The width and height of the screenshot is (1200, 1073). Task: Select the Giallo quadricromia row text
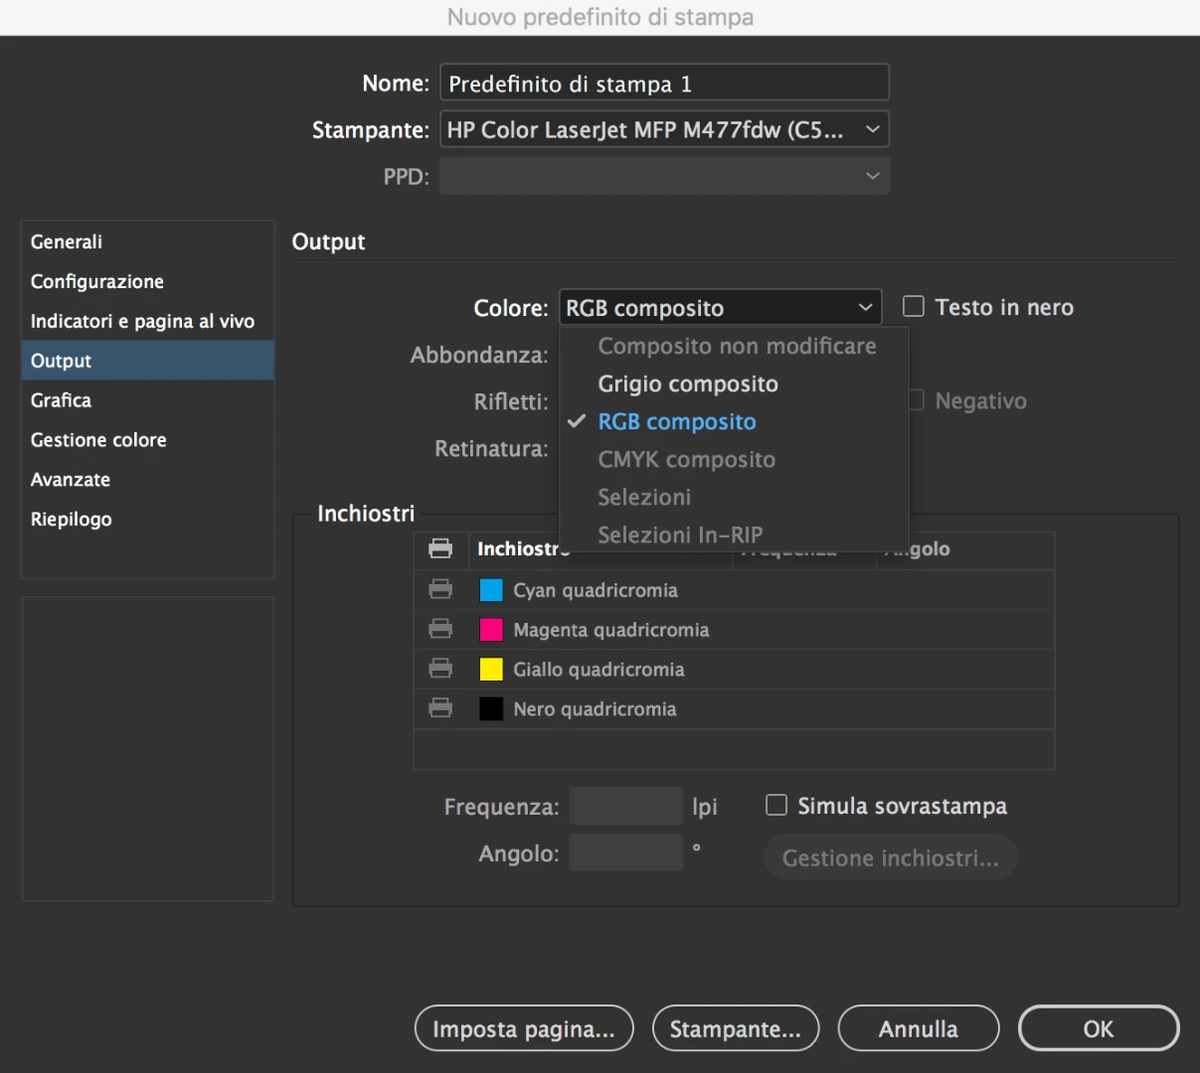point(599,670)
